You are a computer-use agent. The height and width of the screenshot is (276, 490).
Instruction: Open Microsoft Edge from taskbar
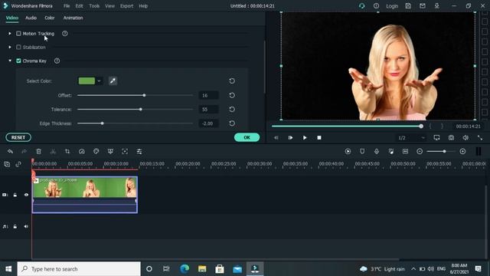click(x=185, y=269)
